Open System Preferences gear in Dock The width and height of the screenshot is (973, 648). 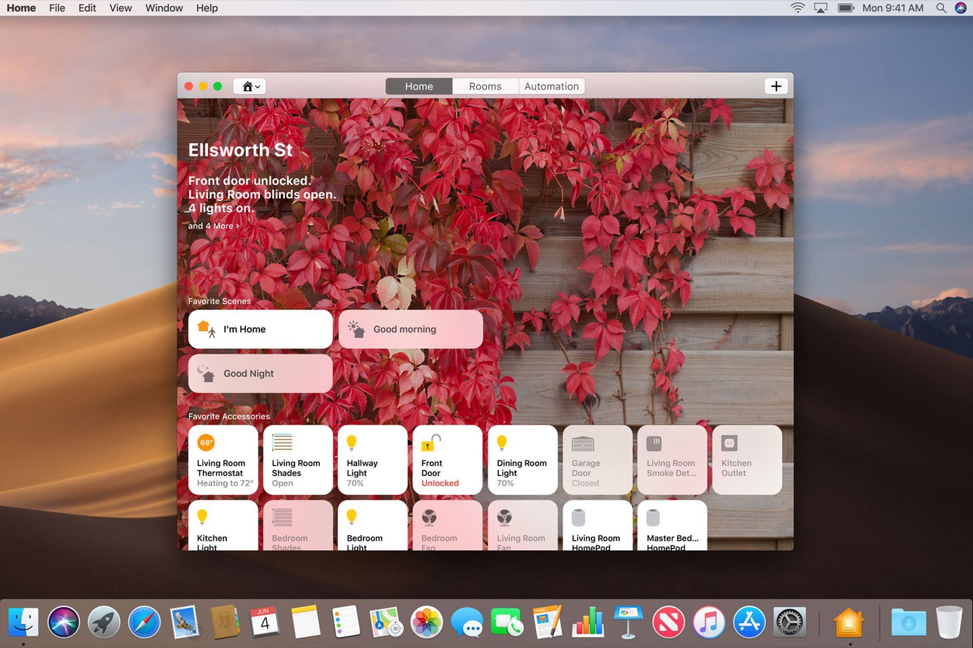click(790, 622)
